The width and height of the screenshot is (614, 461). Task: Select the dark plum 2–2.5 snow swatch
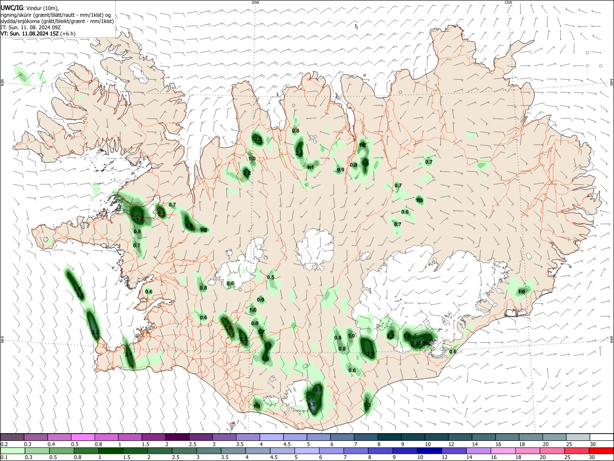point(177,437)
